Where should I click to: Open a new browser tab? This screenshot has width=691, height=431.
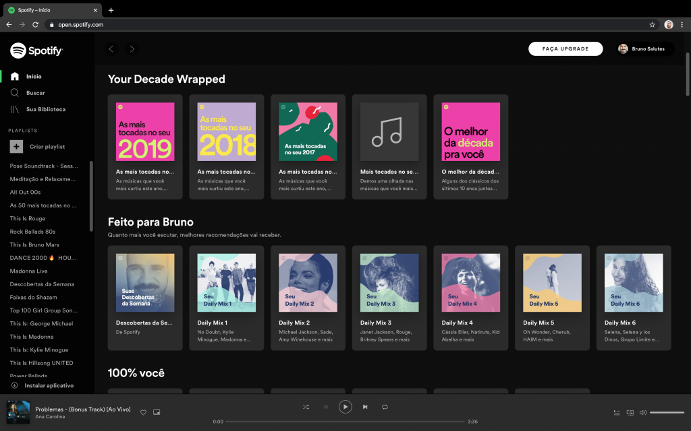[111, 10]
